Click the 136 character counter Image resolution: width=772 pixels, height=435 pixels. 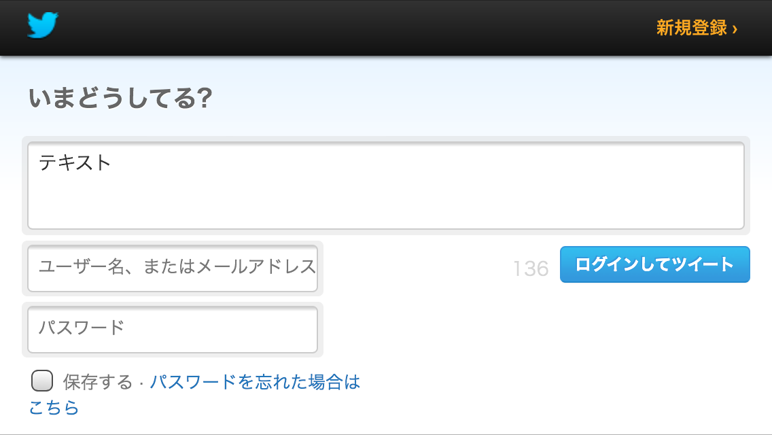tap(531, 269)
